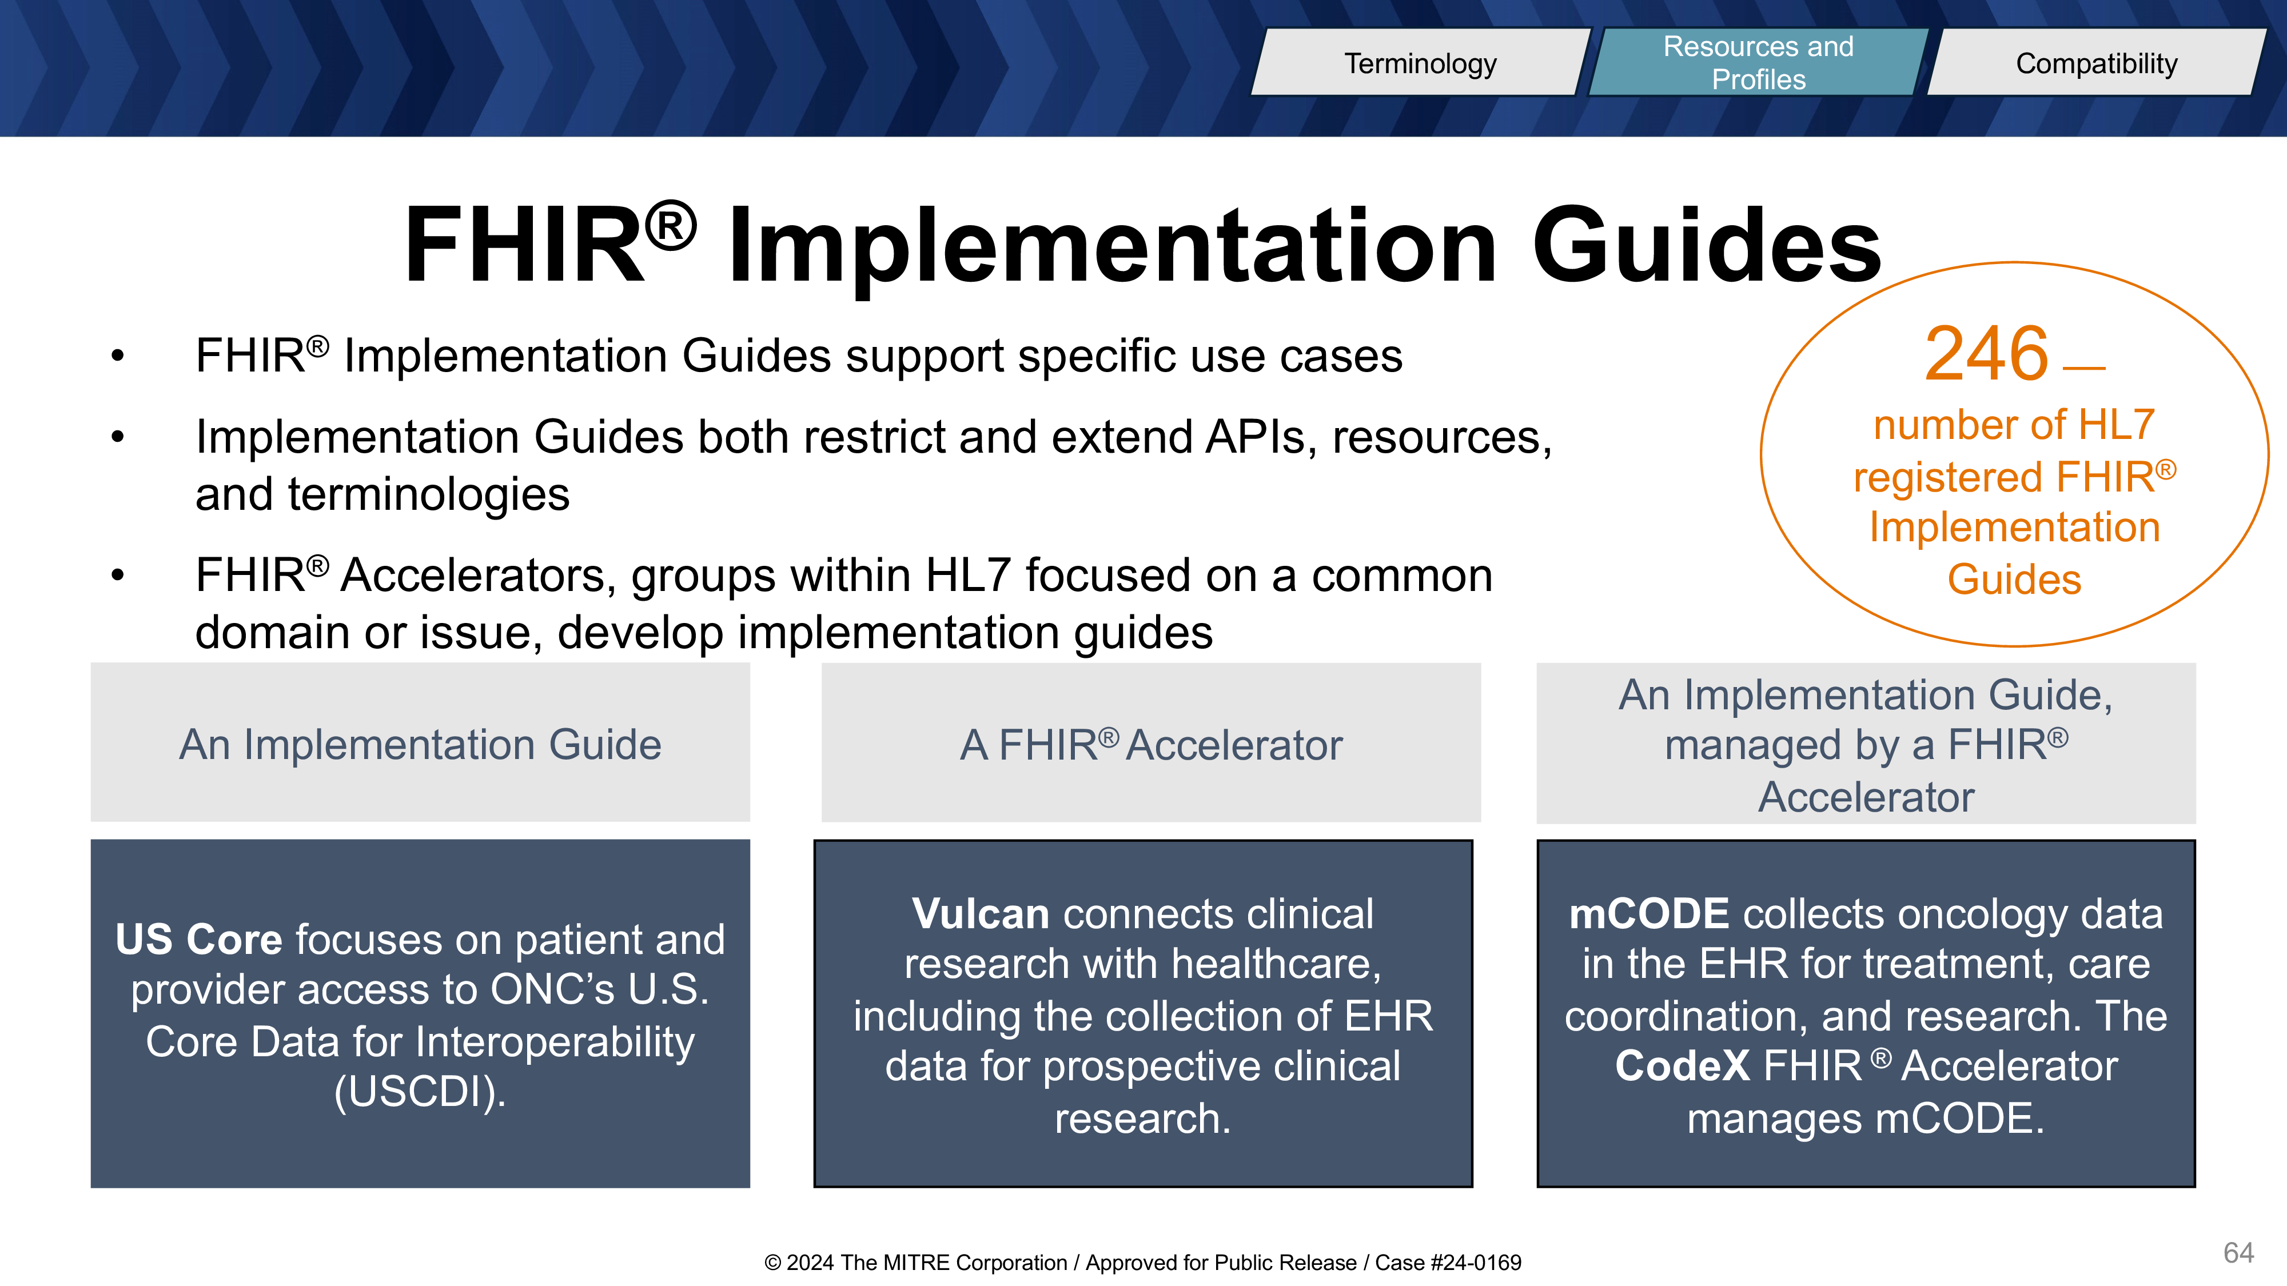The width and height of the screenshot is (2287, 1286).
Task: Click the bold CodeX text
Action: pos(1683,1066)
